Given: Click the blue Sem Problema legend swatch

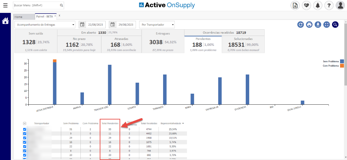Looking at the screenshot, I should pyautogui.click(x=342, y=61).
